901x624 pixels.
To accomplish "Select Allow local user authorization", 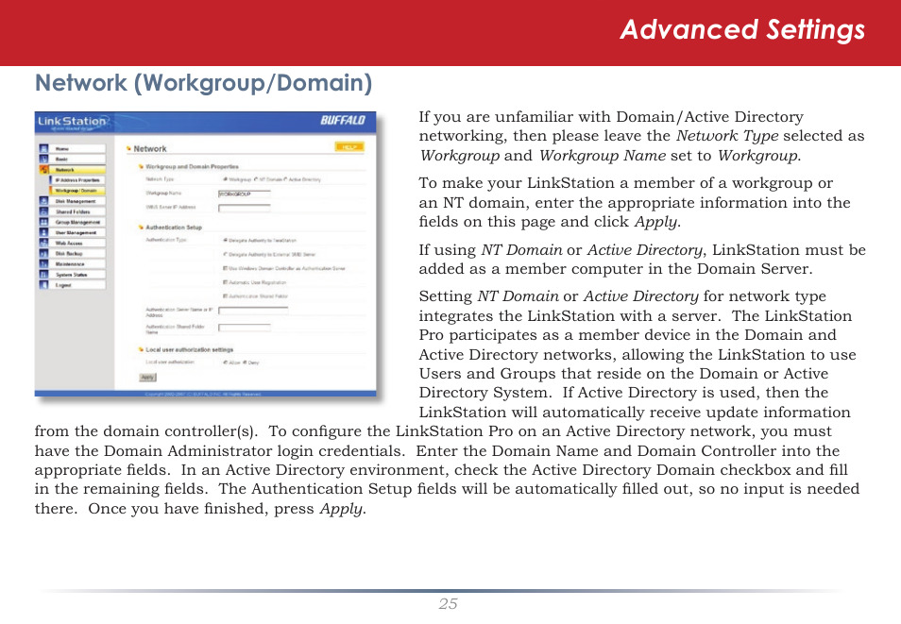I will tap(225, 363).
